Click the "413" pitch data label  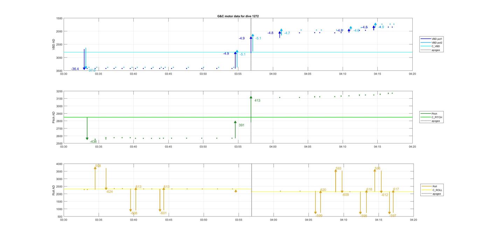coord(257,101)
